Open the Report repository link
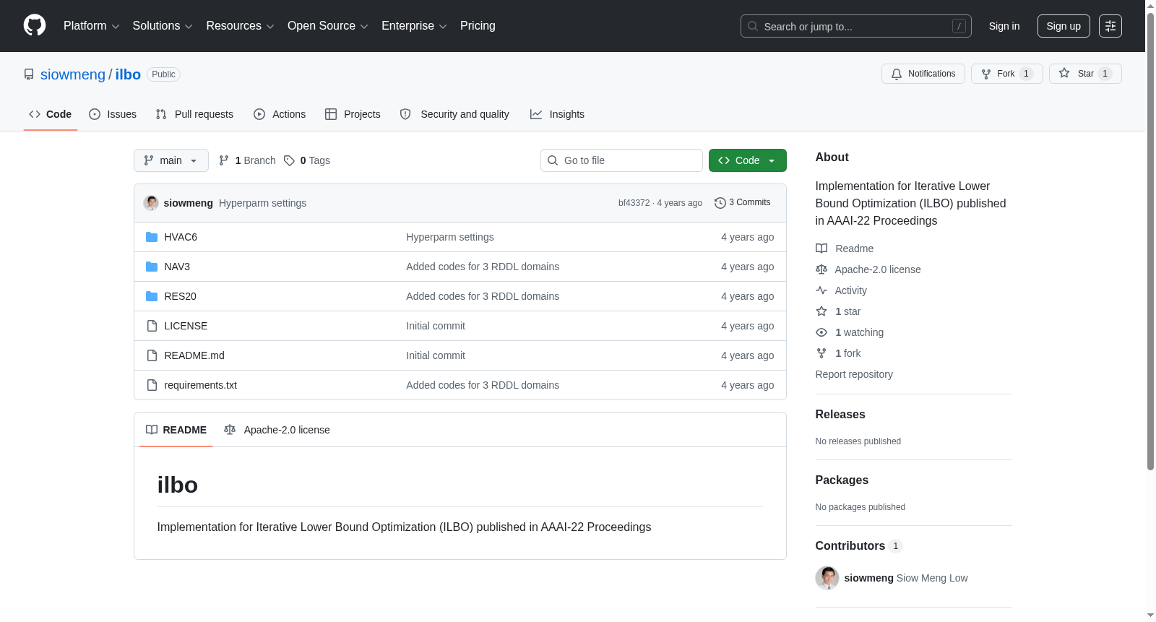This screenshot has width=1156, height=622. pyautogui.click(x=854, y=374)
